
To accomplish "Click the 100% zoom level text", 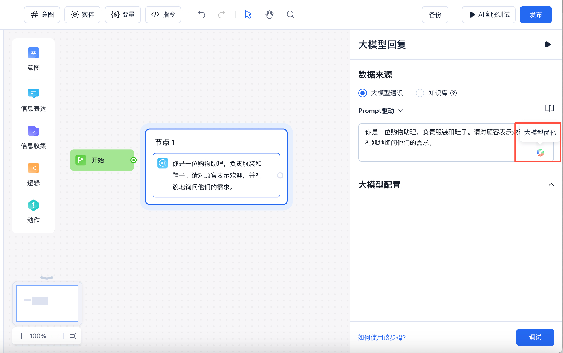I will (x=38, y=336).
